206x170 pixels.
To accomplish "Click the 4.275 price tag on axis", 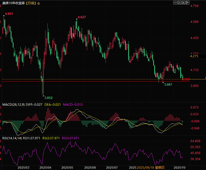I will click(x=194, y=56).
